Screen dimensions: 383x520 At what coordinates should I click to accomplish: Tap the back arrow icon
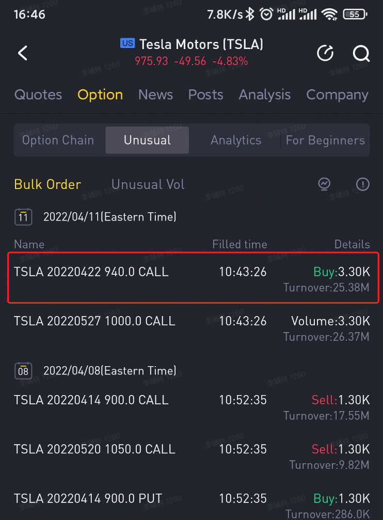point(23,53)
